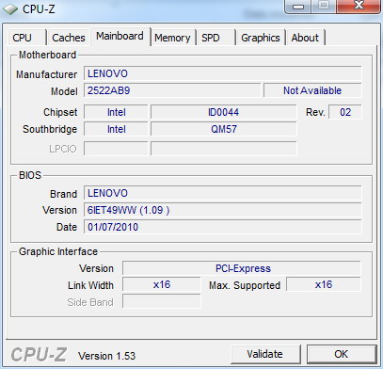The width and height of the screenshot is (383, 369).
Task: Click the BIOS Brand LENOVO field
Action: click(x=223, y=193)
